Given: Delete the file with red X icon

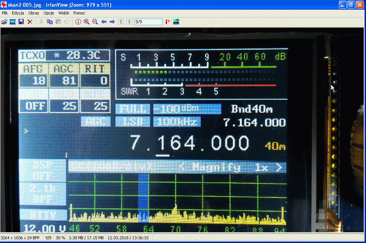Looking at the screenshot, I should 30,22.
